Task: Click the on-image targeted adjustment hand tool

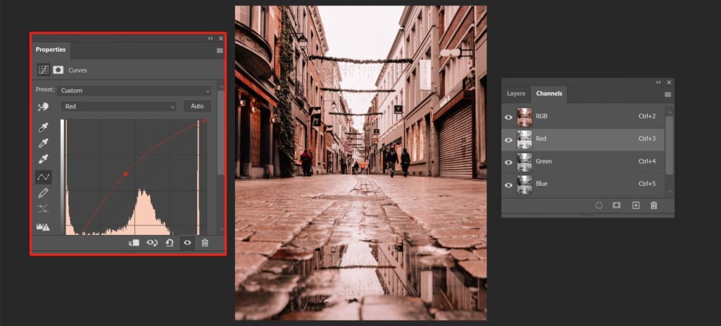Action: [x=44, y=106]
